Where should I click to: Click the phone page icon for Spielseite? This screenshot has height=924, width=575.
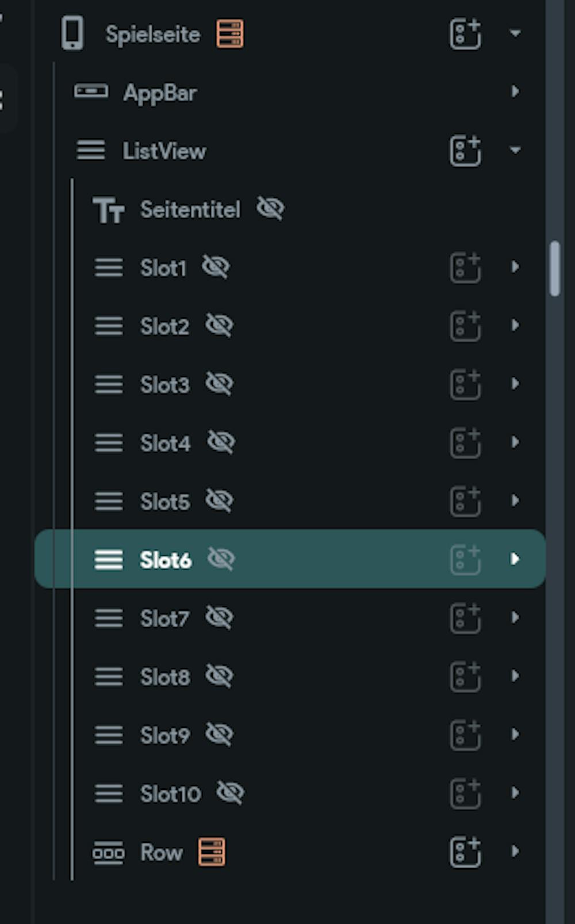tap(72, 33)
